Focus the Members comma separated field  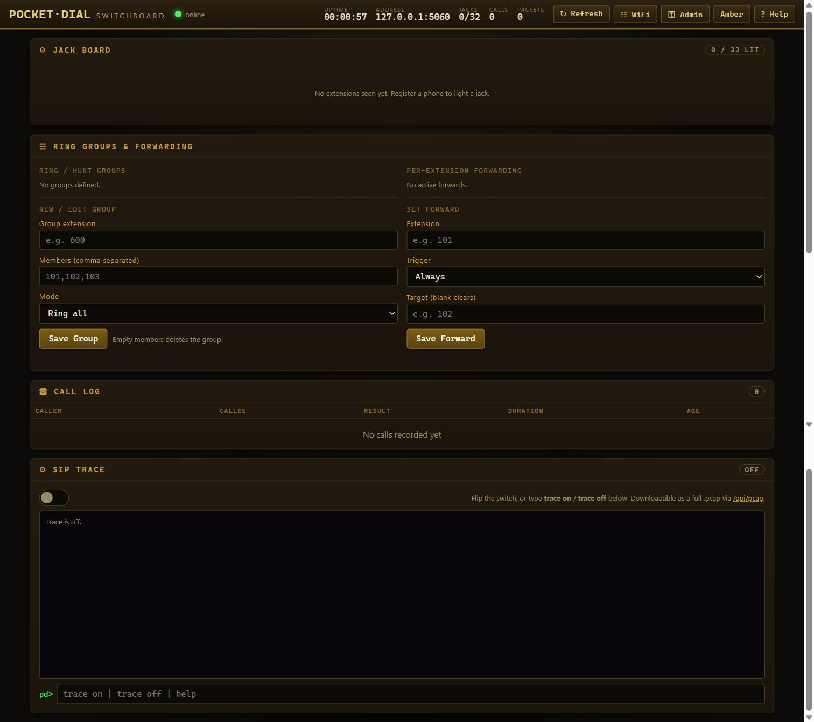coord(218,277)
